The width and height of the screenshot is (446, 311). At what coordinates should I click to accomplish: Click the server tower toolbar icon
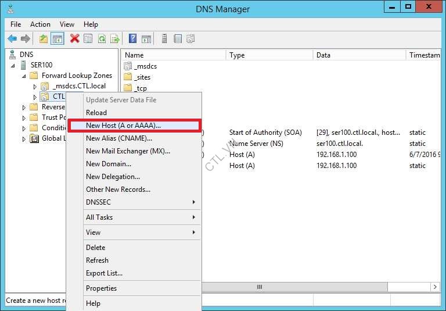click(164, 38)
